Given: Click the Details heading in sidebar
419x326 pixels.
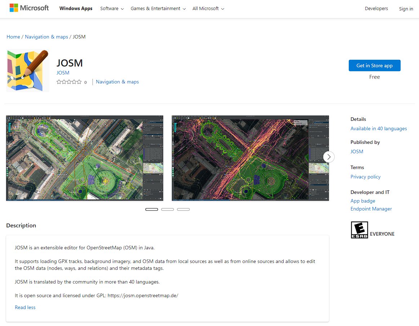Looking at the screenshot, I should [x=358, y=119].
